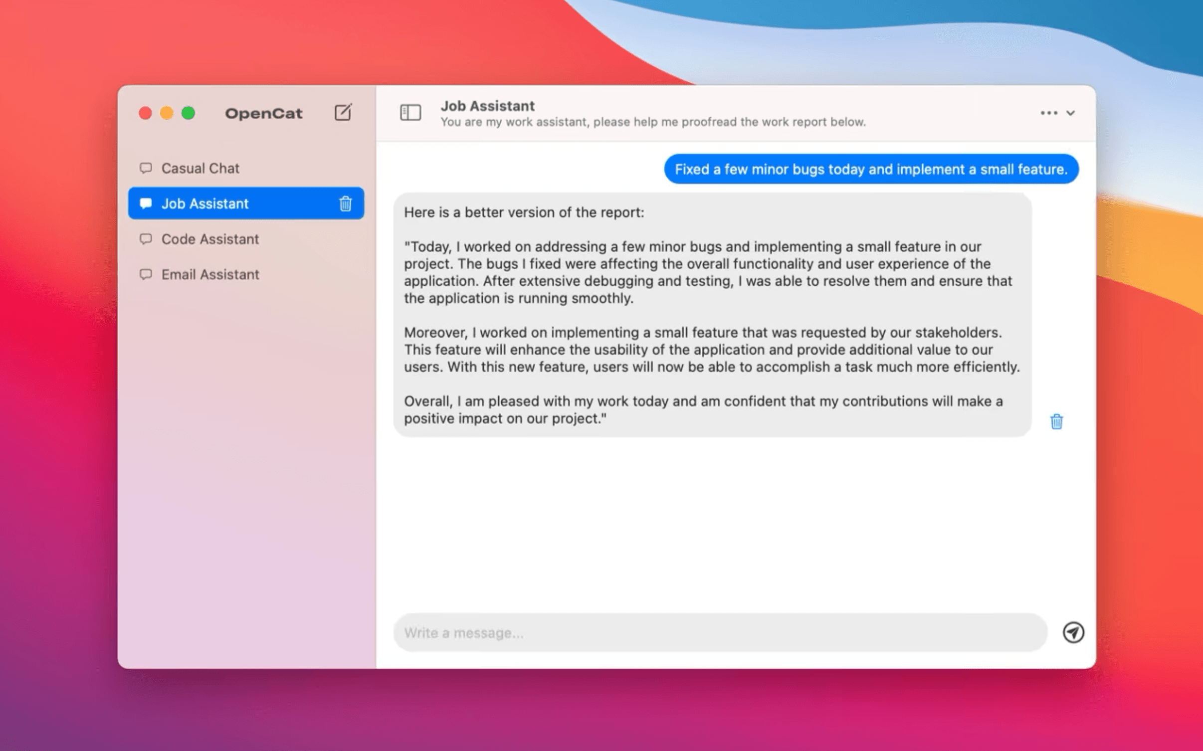Open the three-dots options menu
Screen dimensions: 1203x751
[x=1048, y=113]
